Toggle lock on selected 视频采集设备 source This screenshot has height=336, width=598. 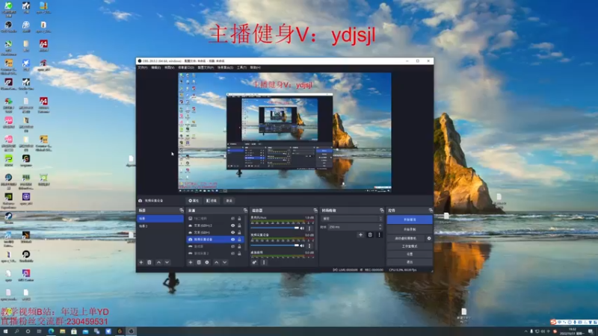[239, 239]
